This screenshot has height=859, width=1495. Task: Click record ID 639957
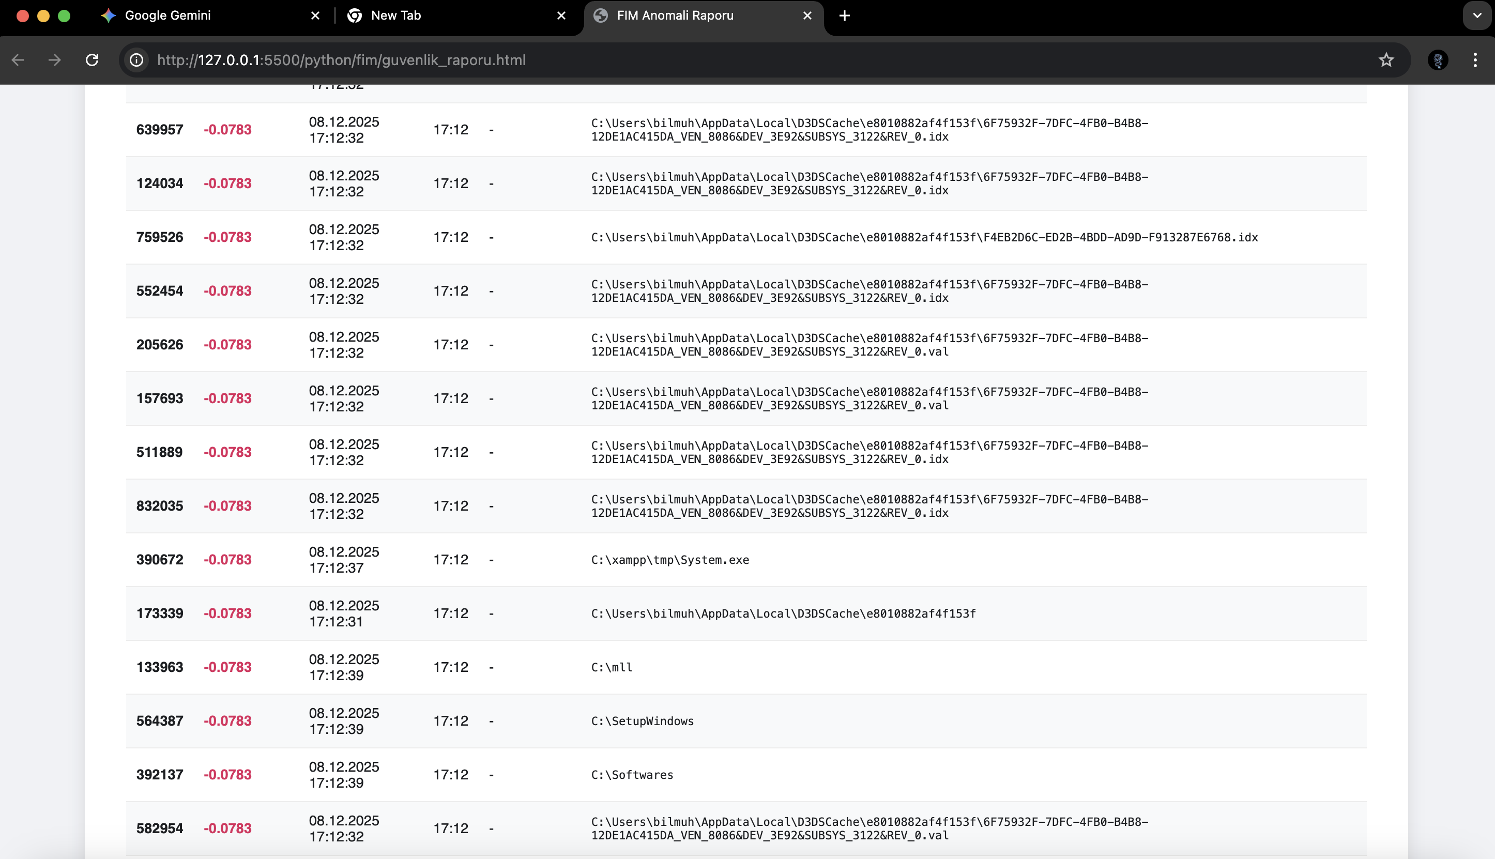tap(160, 130)
